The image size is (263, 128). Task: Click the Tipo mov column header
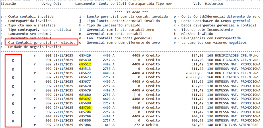tap(164, 4)
